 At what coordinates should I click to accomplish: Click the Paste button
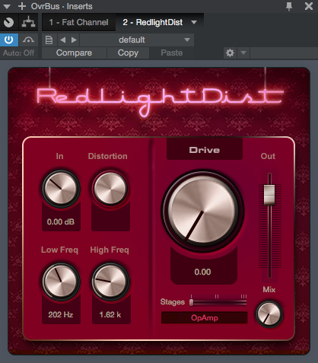[x=172, y=53]
